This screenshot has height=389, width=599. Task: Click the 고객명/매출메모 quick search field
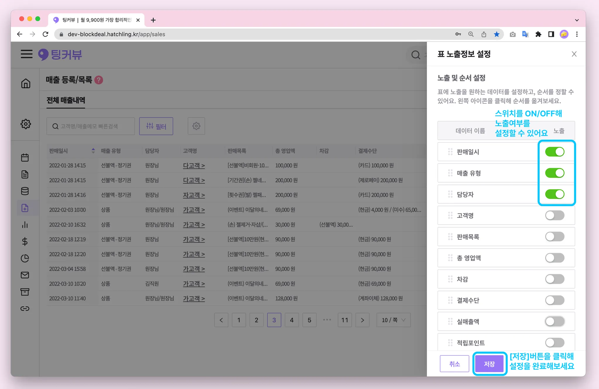click(x=91, y=126)
